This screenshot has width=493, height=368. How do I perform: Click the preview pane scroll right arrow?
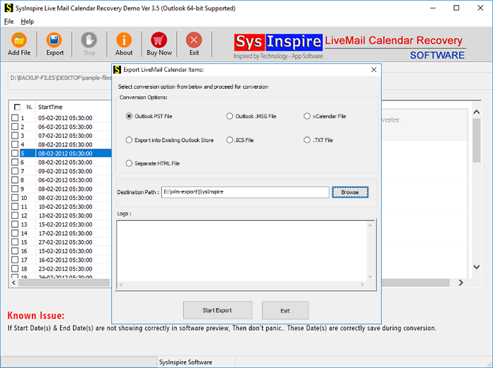[461, 283]
